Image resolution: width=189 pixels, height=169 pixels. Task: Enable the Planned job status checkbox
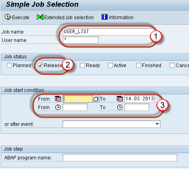[x=9, y=66]
